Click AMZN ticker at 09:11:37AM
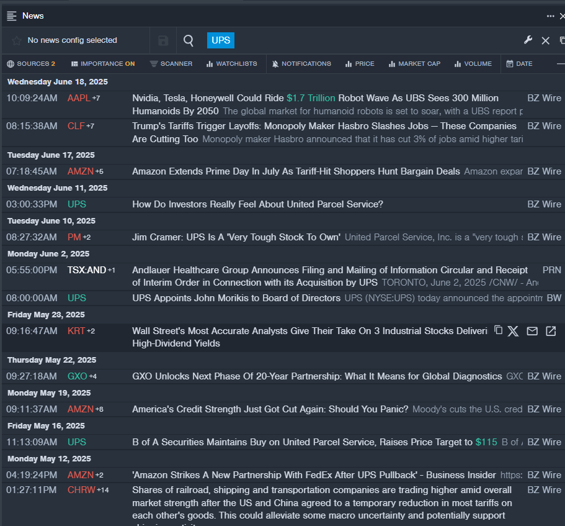Viewport: 565px width, 526px height. (x=81, y=409)
